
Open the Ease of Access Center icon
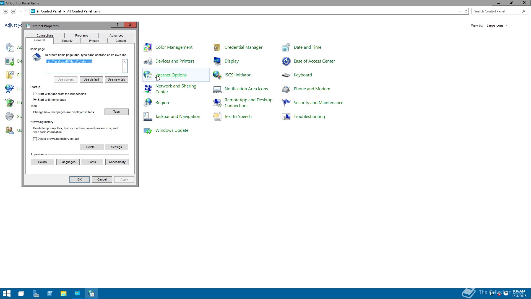pos(286,61)
